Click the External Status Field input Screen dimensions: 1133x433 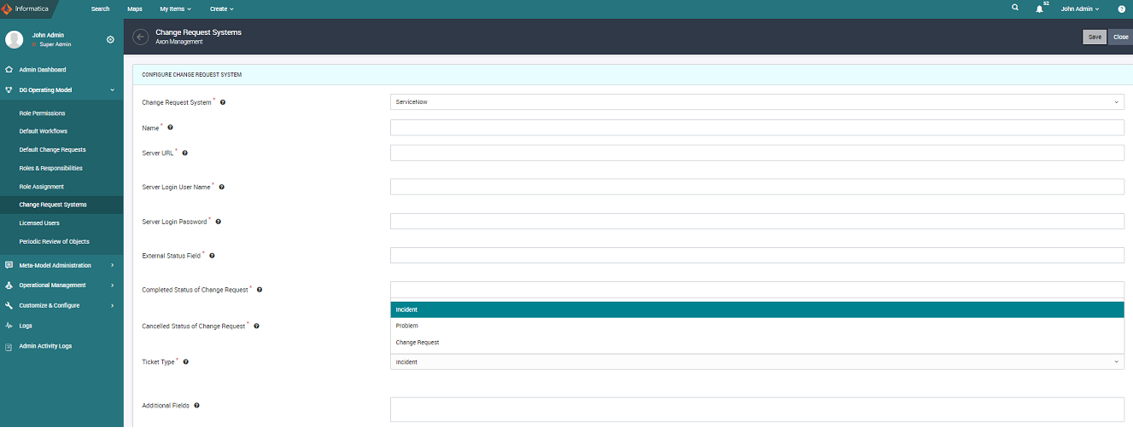coord(756,255)
